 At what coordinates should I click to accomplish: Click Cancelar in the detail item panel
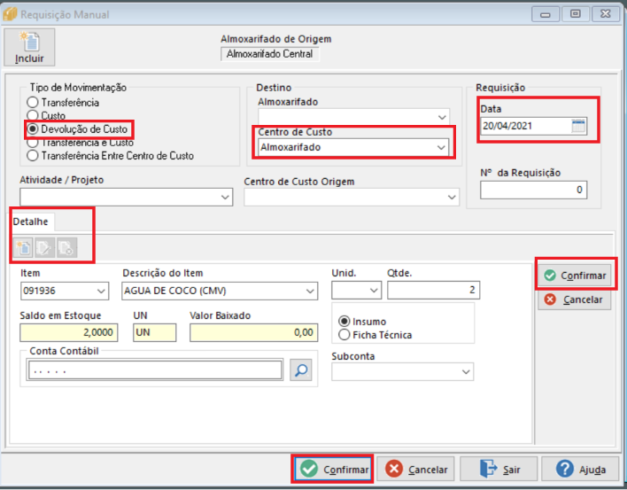[x=575, y=299]
